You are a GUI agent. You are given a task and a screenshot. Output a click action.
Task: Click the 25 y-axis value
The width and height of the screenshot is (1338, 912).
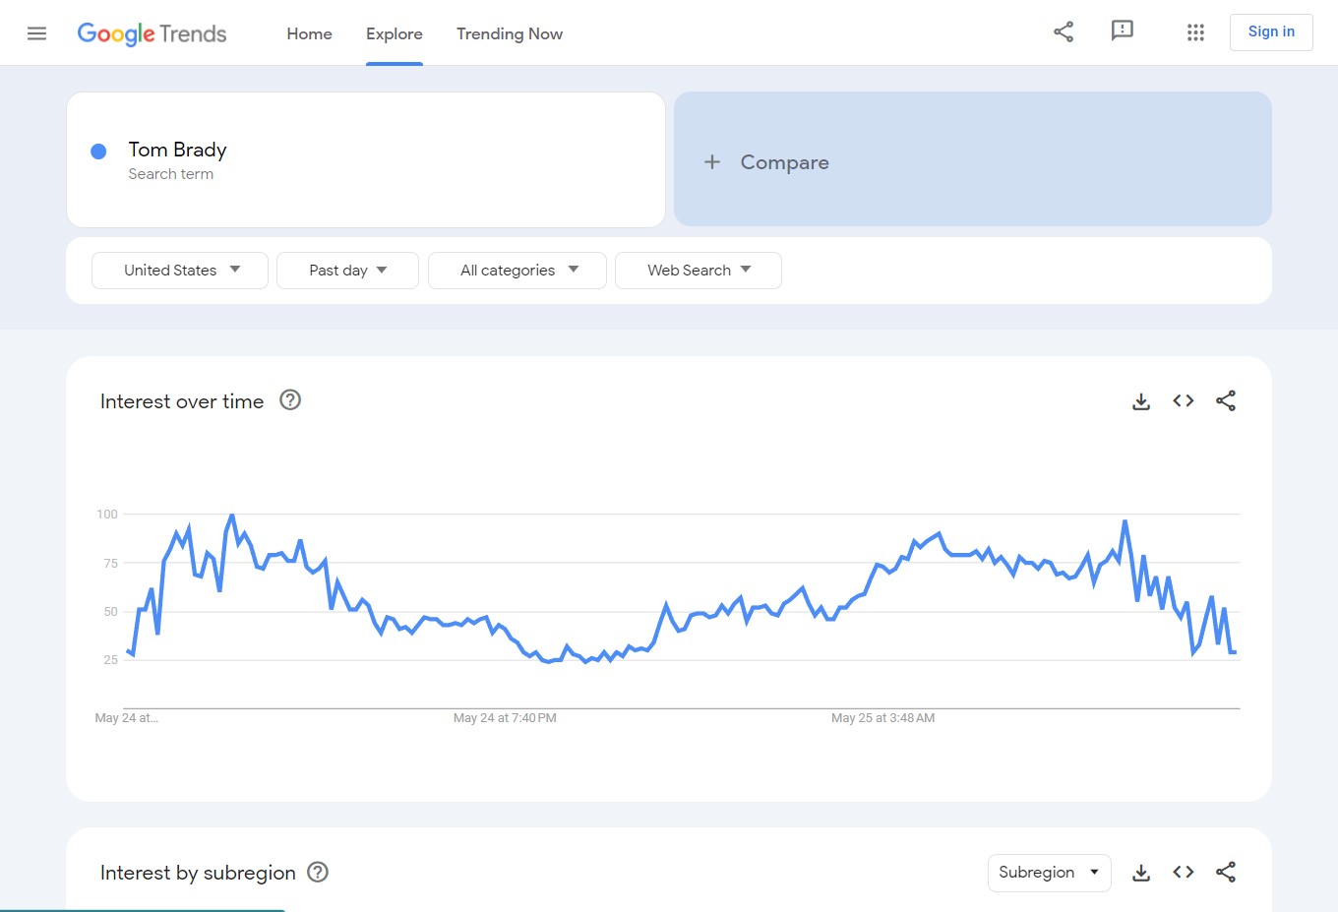tap(110, 660)
